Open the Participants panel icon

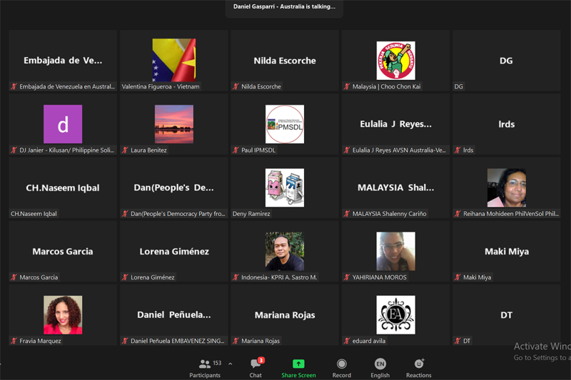tap(205, 364)
